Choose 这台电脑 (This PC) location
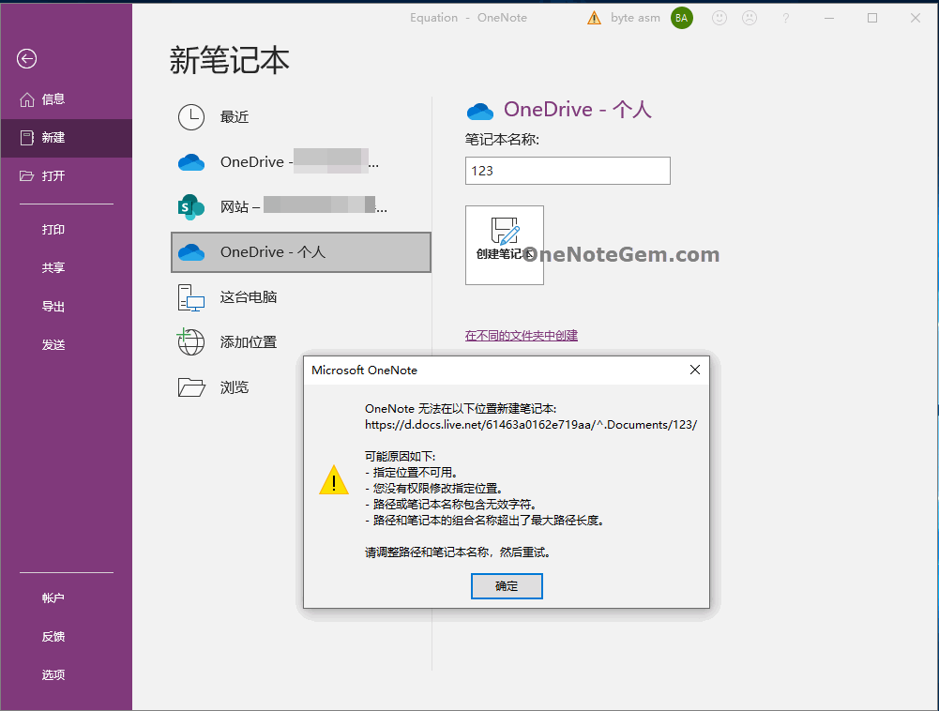This screenshot has height=711, width=939. pyautogui.click(x=300, y=297)
